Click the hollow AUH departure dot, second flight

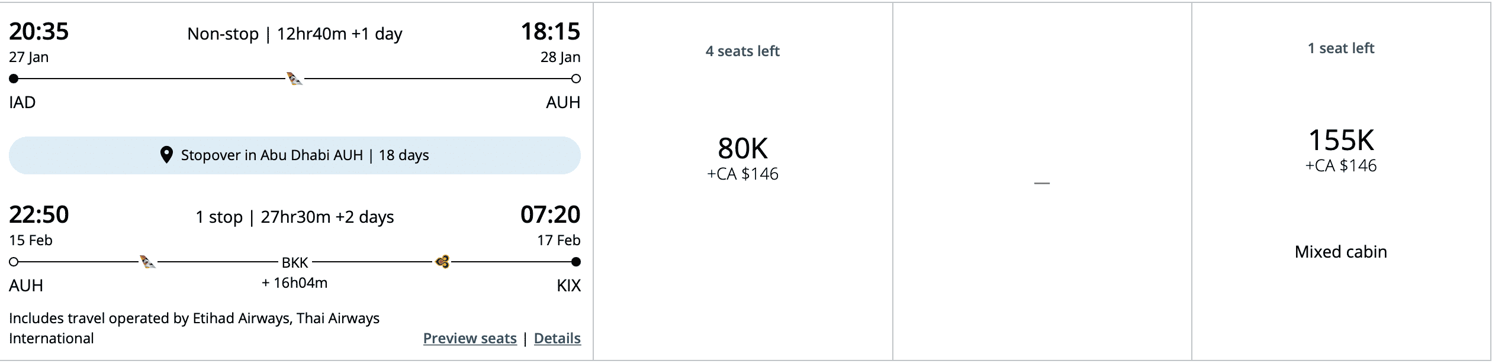pos(14,262)
